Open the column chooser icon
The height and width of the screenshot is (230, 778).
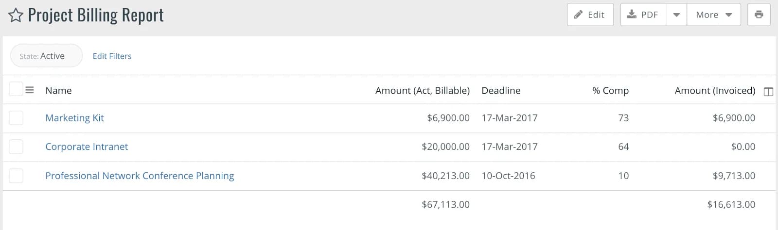point(768,92)
